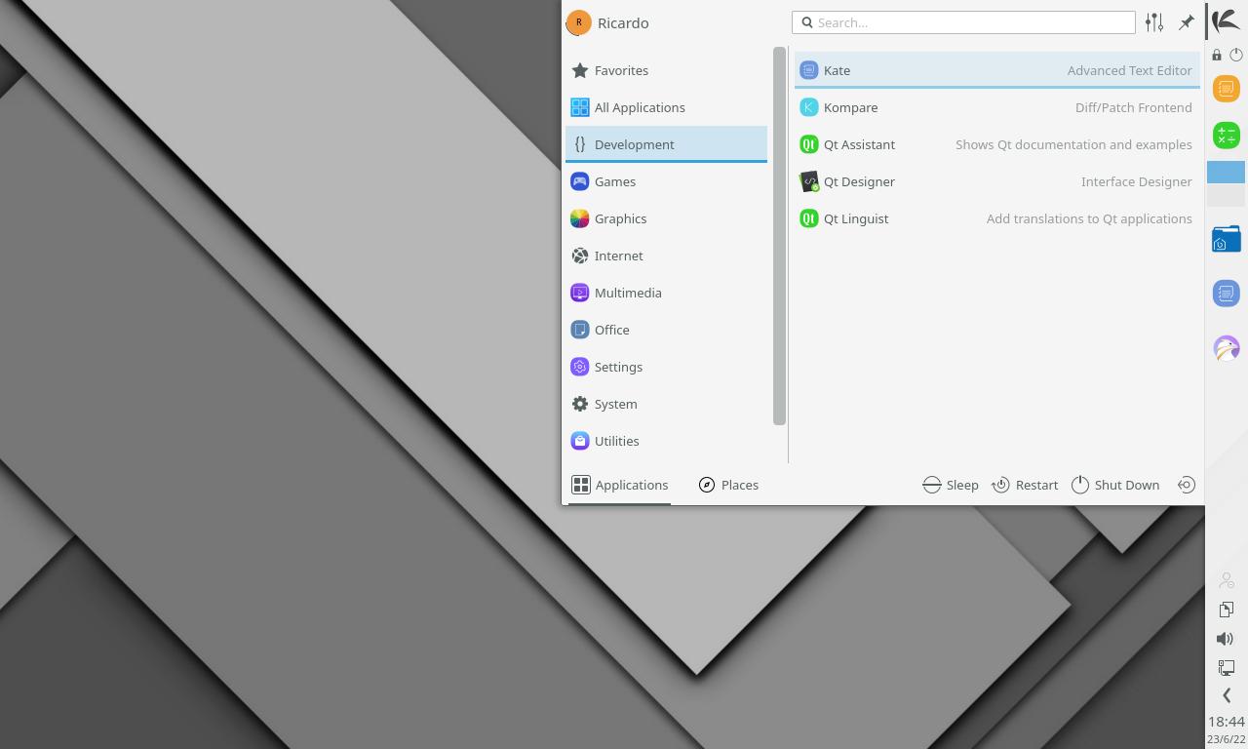The height and width of the screenshot is (749, 1248).
Task: Open the green calculator app in panel
Action: pos(1227,136)
